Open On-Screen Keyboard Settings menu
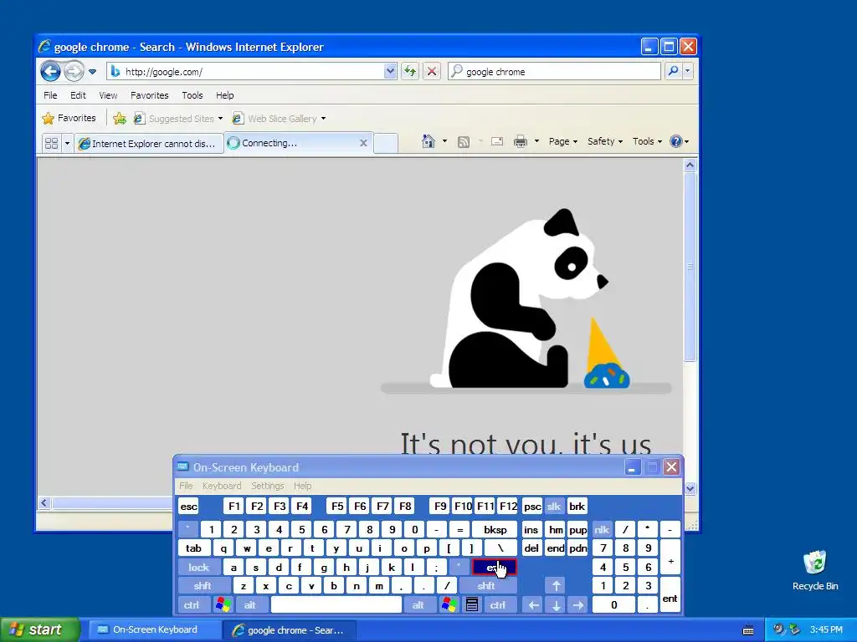Screen dimensions: 857x642 click(267, 486)
